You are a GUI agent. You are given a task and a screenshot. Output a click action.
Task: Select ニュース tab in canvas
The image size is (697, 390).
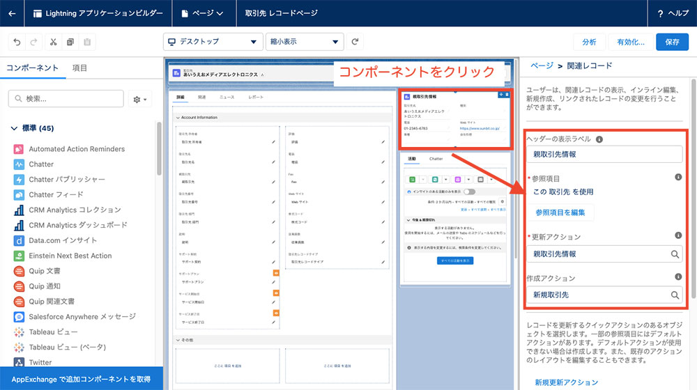tap(227, 97)
